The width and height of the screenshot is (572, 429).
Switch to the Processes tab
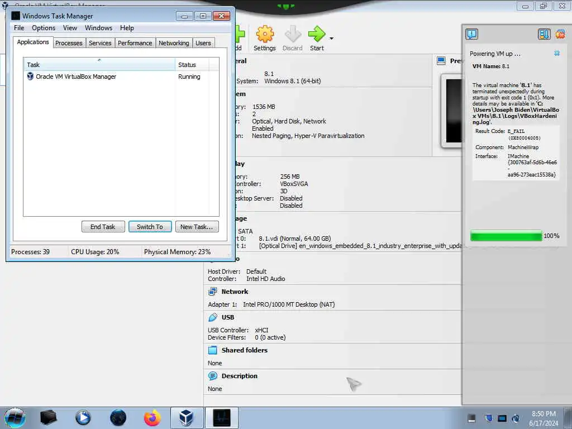(x=69, y=43)
